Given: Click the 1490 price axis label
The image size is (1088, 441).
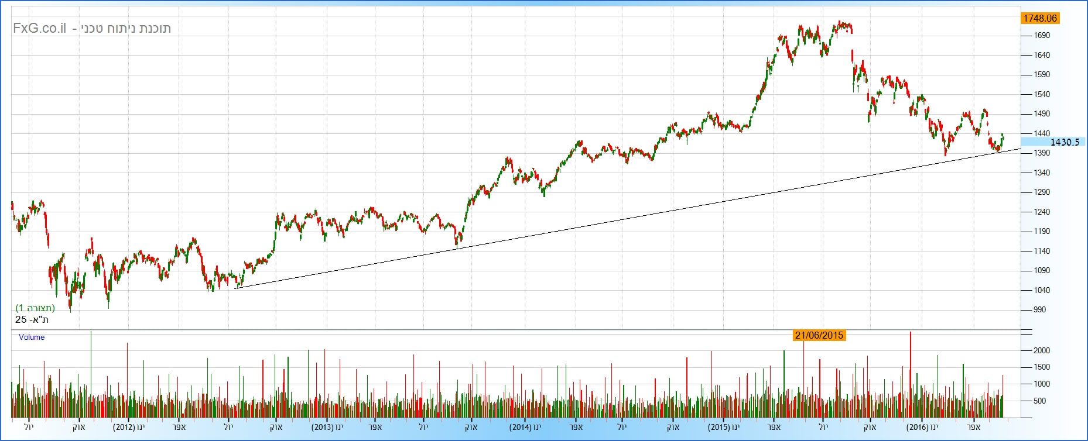Looking at the screenshot, I should (x=1042, y=114).
